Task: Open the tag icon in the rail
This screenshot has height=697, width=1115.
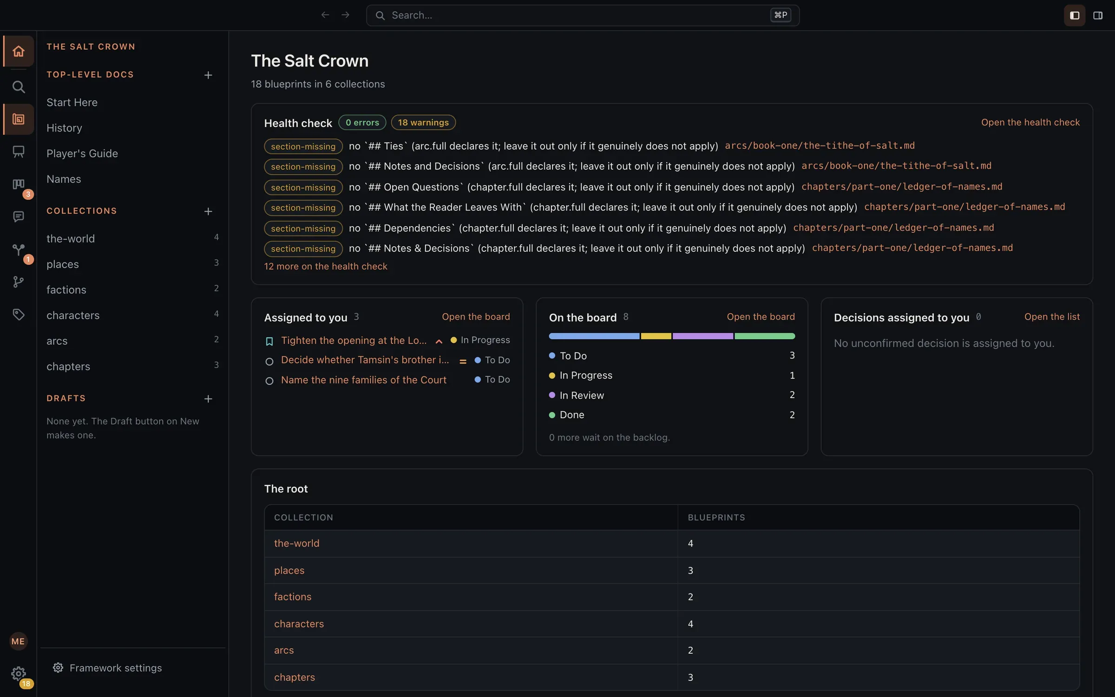Action: point(19,315)
